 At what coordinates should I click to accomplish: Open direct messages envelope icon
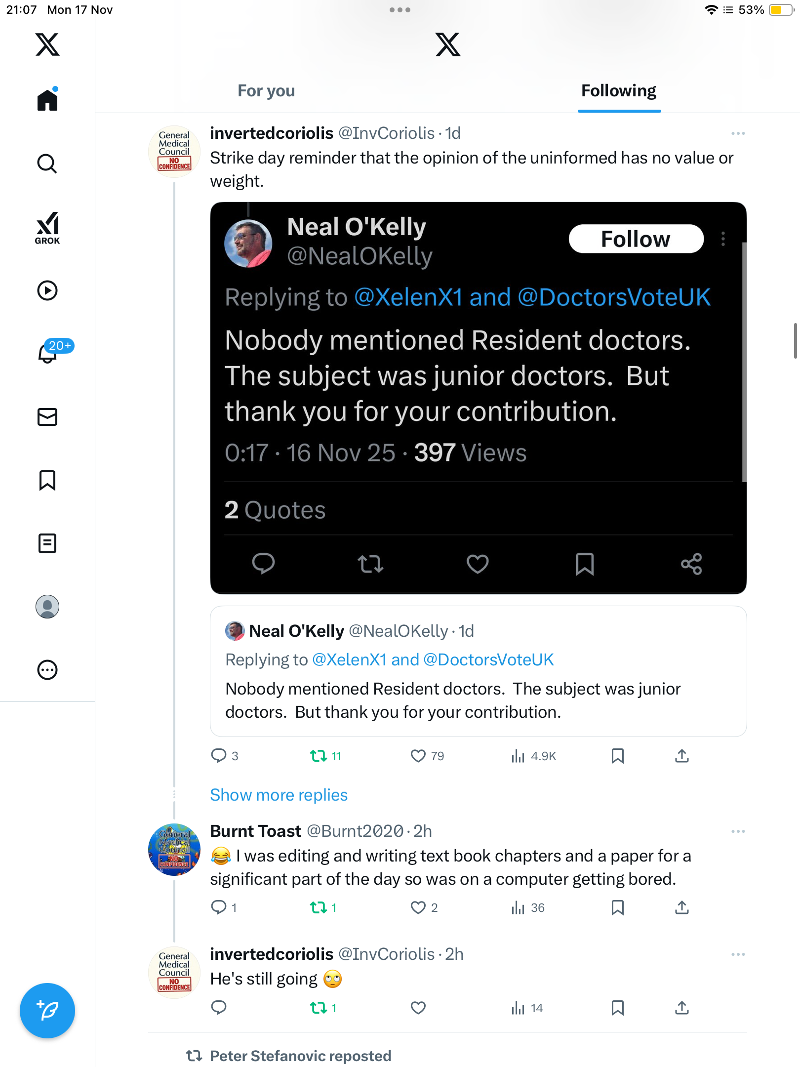(47, 417)
